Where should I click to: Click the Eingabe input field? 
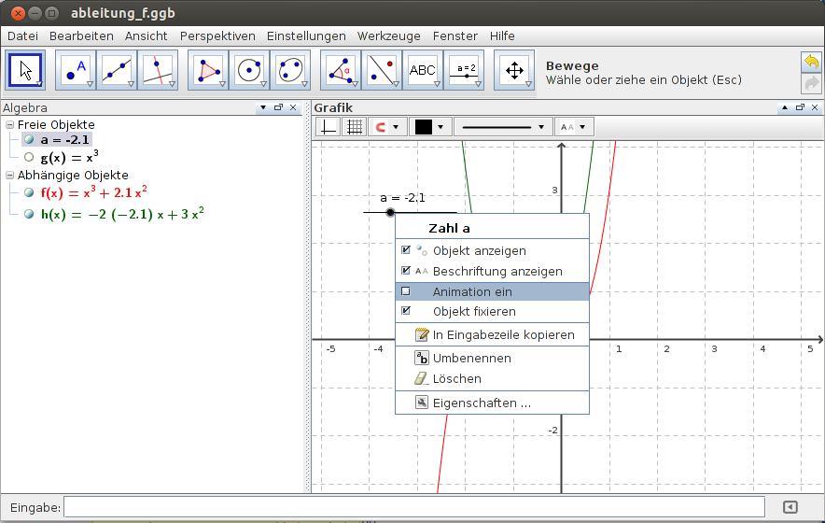414,507
